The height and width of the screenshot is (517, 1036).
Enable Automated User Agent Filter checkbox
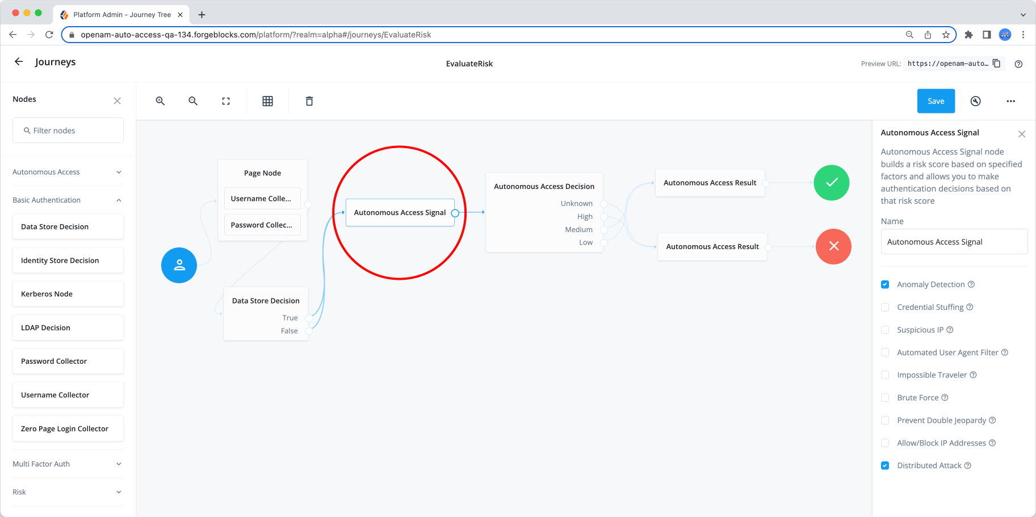point(885,352)
